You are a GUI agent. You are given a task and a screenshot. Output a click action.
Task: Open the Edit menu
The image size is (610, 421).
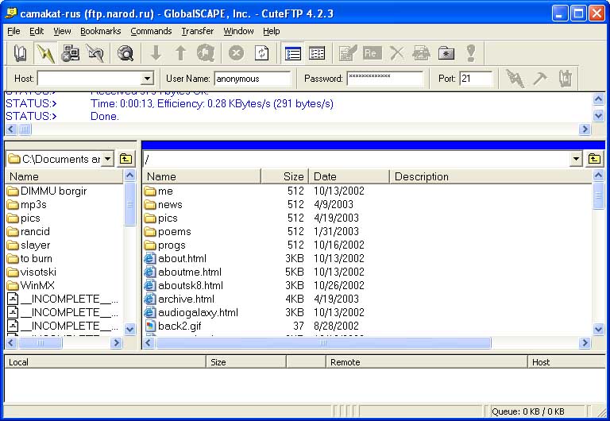(x=37, y=31)
